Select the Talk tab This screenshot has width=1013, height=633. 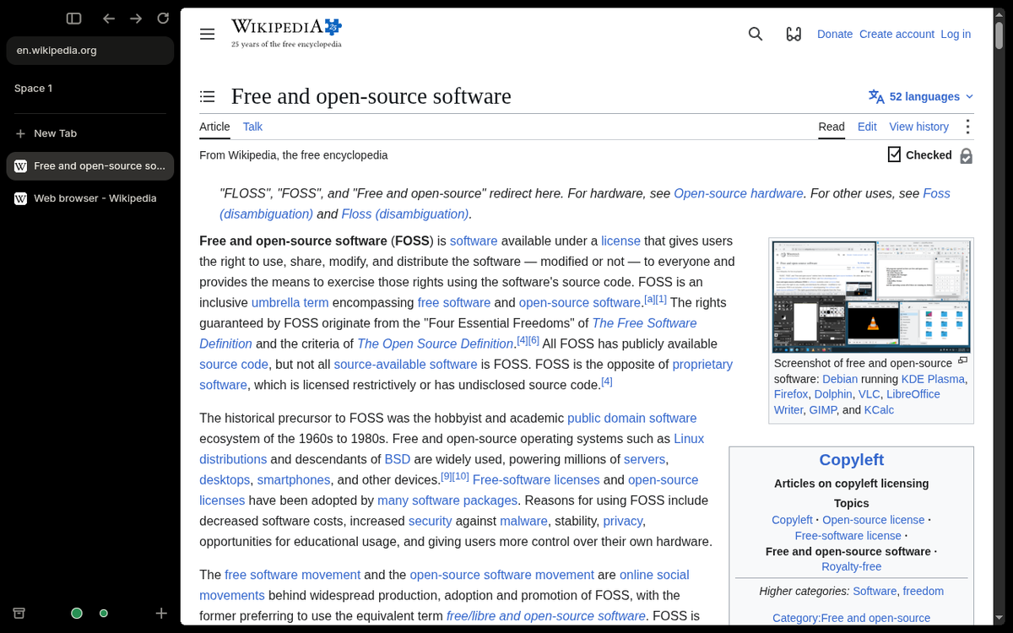(252, 127)
